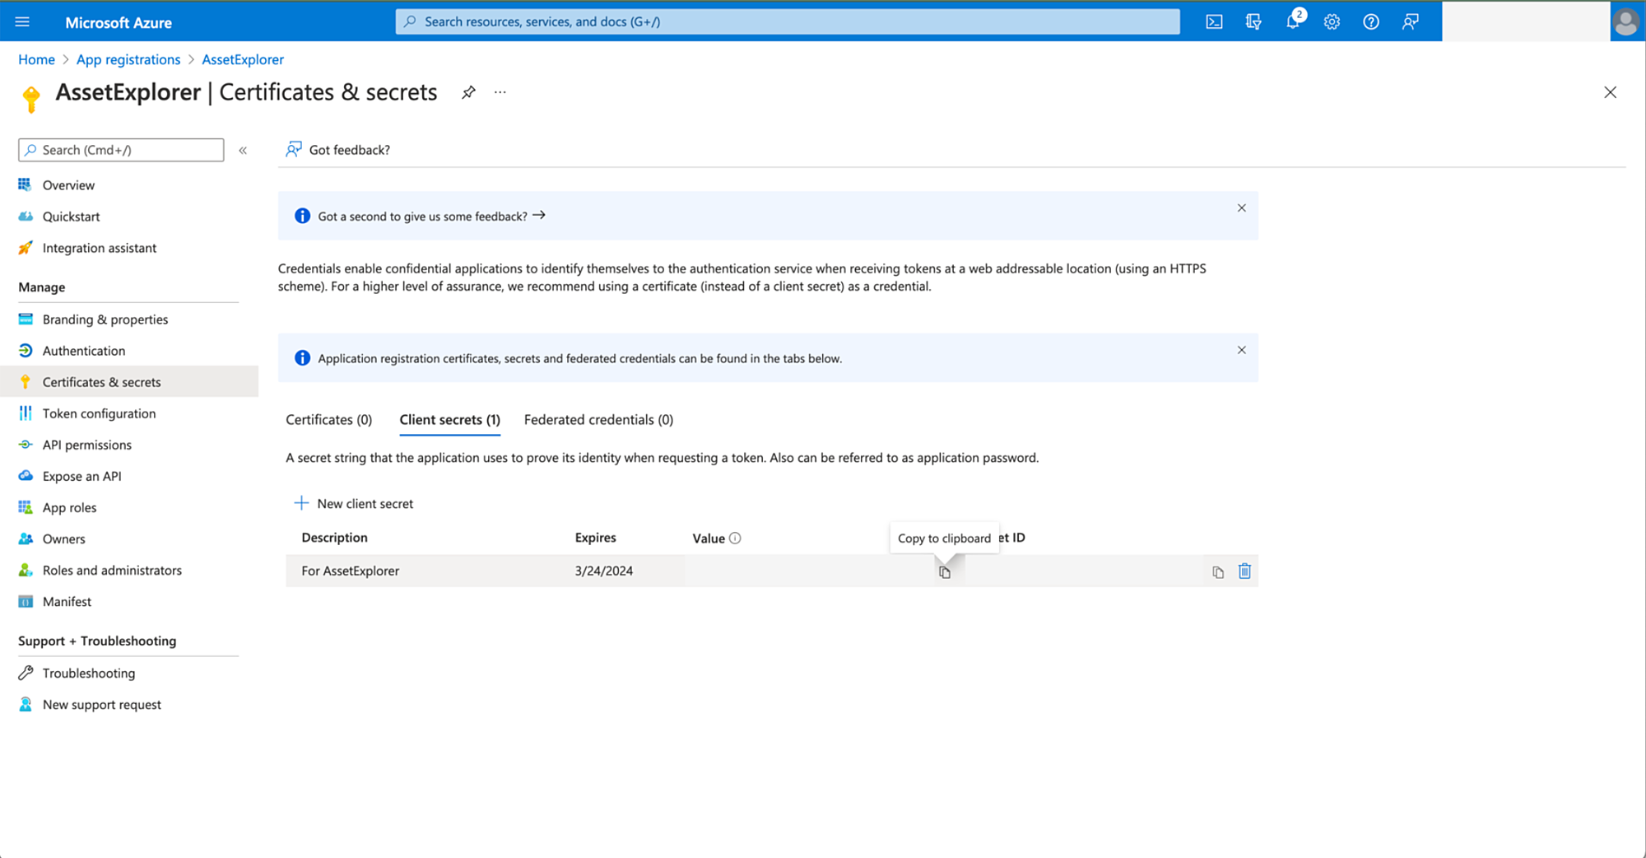Copy the secret Value to clipboard
This screenshot has height=858, width=1646.
click(944, 571)
